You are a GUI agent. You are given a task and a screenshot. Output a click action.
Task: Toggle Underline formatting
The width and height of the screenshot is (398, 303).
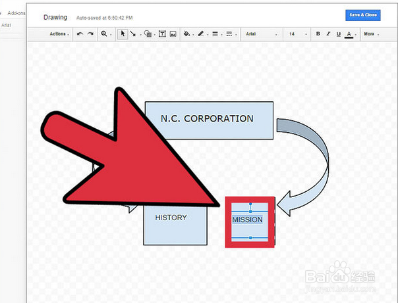[x=338, y=34]
